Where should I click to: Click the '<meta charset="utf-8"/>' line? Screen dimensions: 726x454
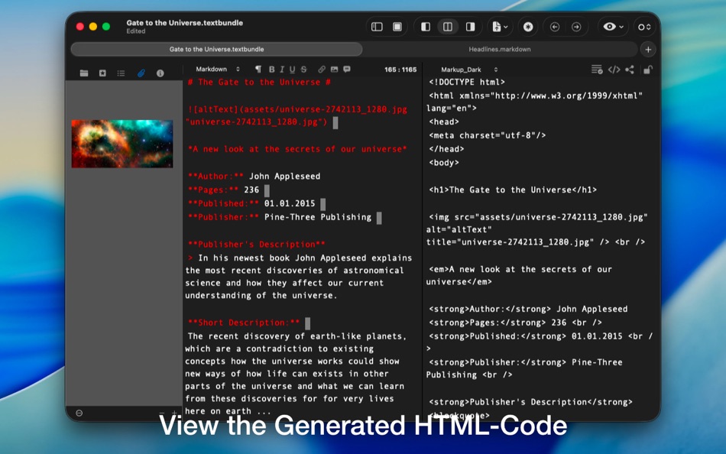tap(487, 135)
